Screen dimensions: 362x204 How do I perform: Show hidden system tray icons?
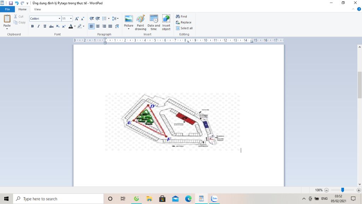coord(304,199)
